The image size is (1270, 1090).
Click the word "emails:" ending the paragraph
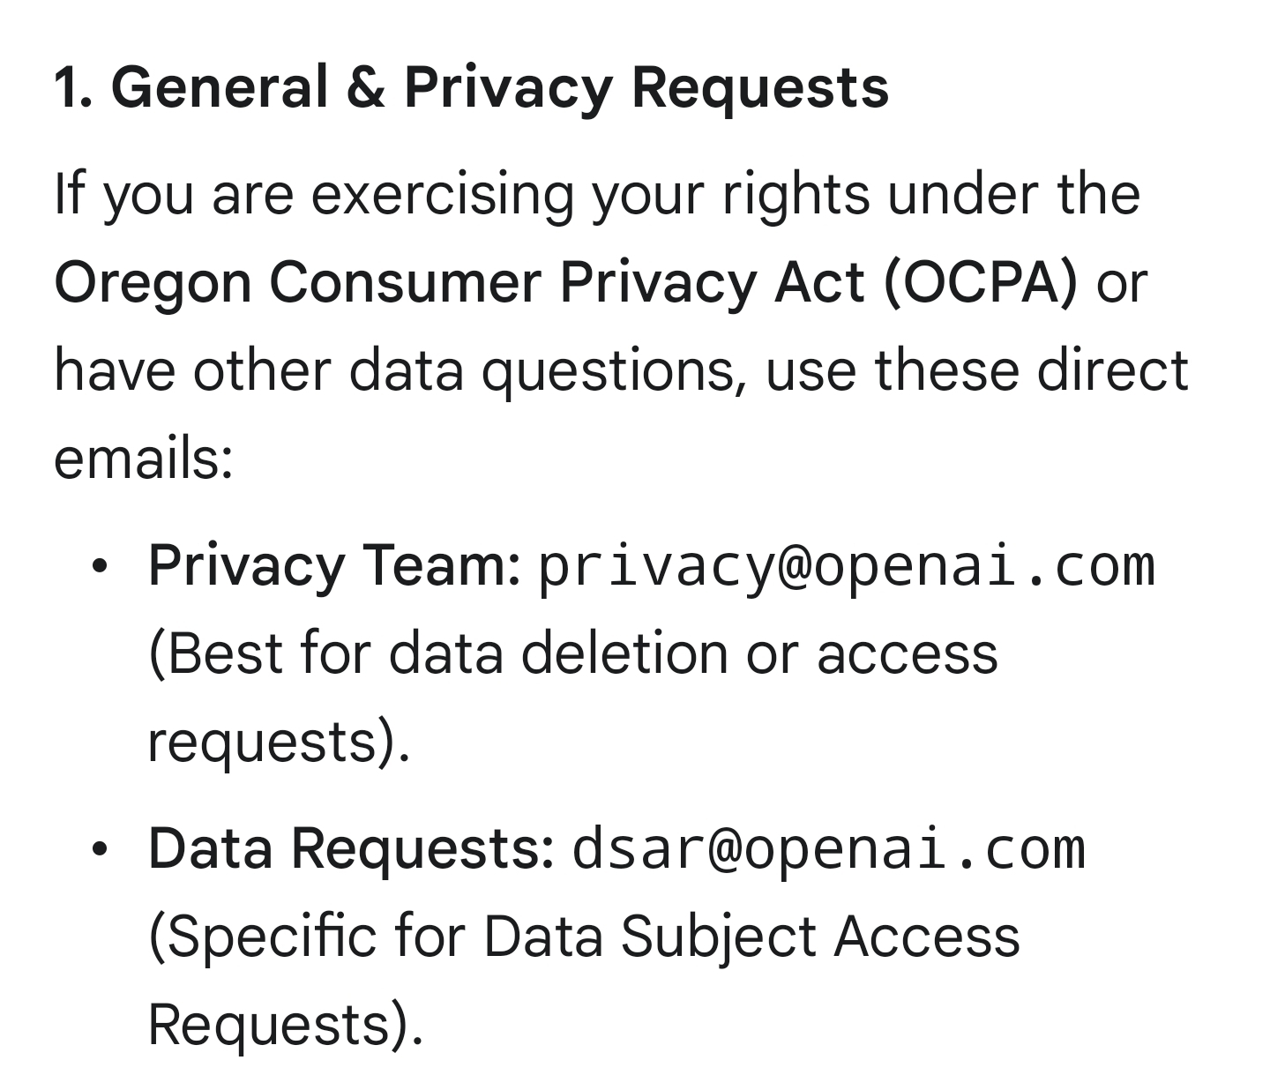[143, 459]
